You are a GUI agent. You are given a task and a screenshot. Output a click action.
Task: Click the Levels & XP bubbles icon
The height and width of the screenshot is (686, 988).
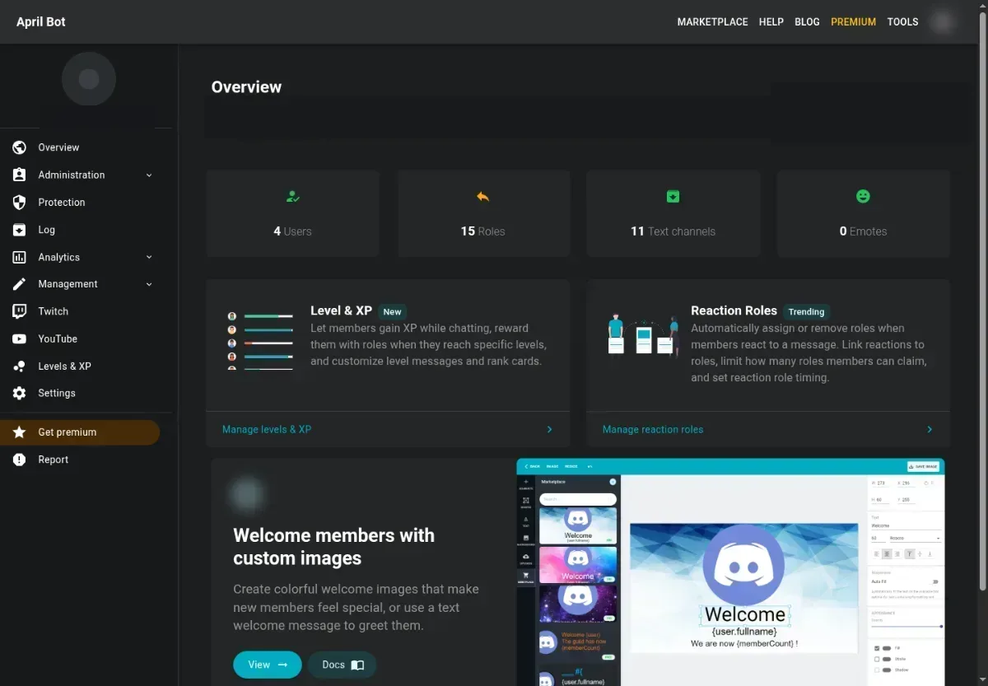pyautogui.click(x=20, y=366)
